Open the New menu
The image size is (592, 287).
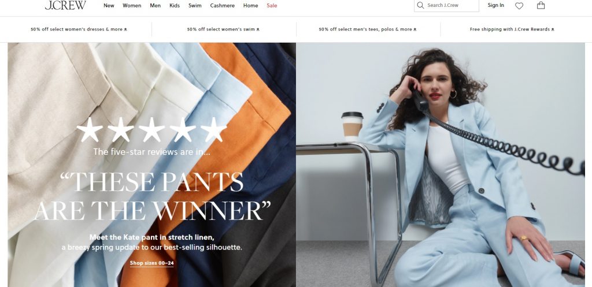click(x=109, y=6)
